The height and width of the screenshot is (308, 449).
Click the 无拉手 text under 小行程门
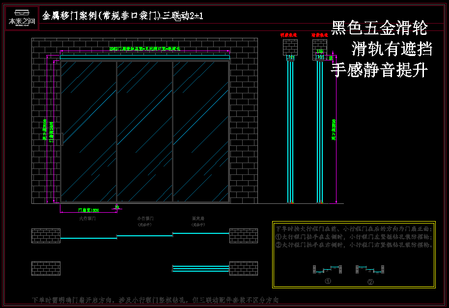144,225
